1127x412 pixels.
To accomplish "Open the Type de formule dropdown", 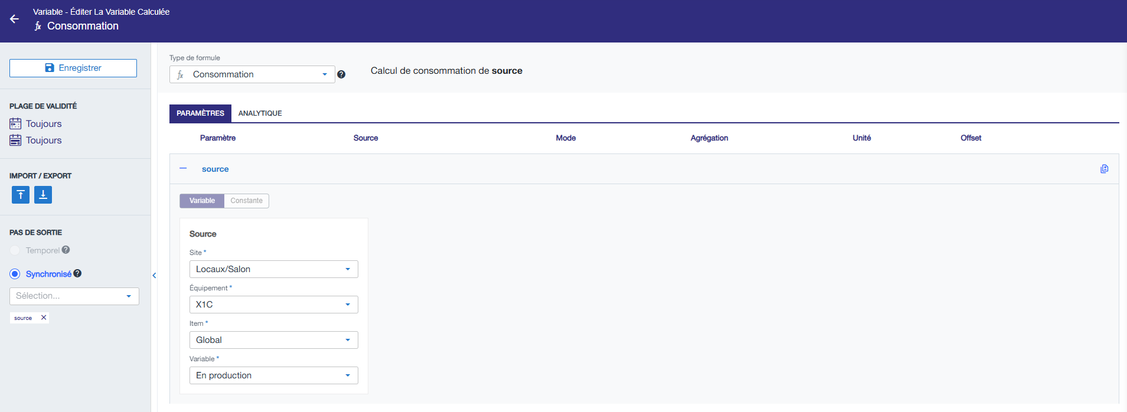I will pyautogui.click(x=252, y=74).
